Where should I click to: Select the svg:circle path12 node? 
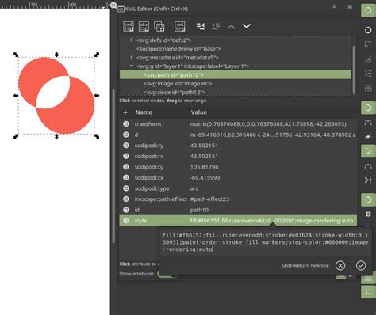pos(175,93)
